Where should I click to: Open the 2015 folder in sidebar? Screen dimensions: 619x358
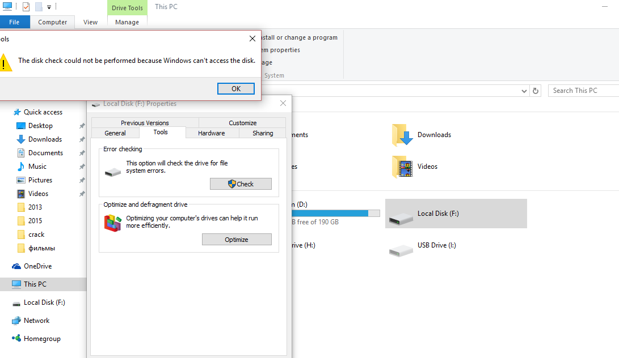(x=35, y=221)
